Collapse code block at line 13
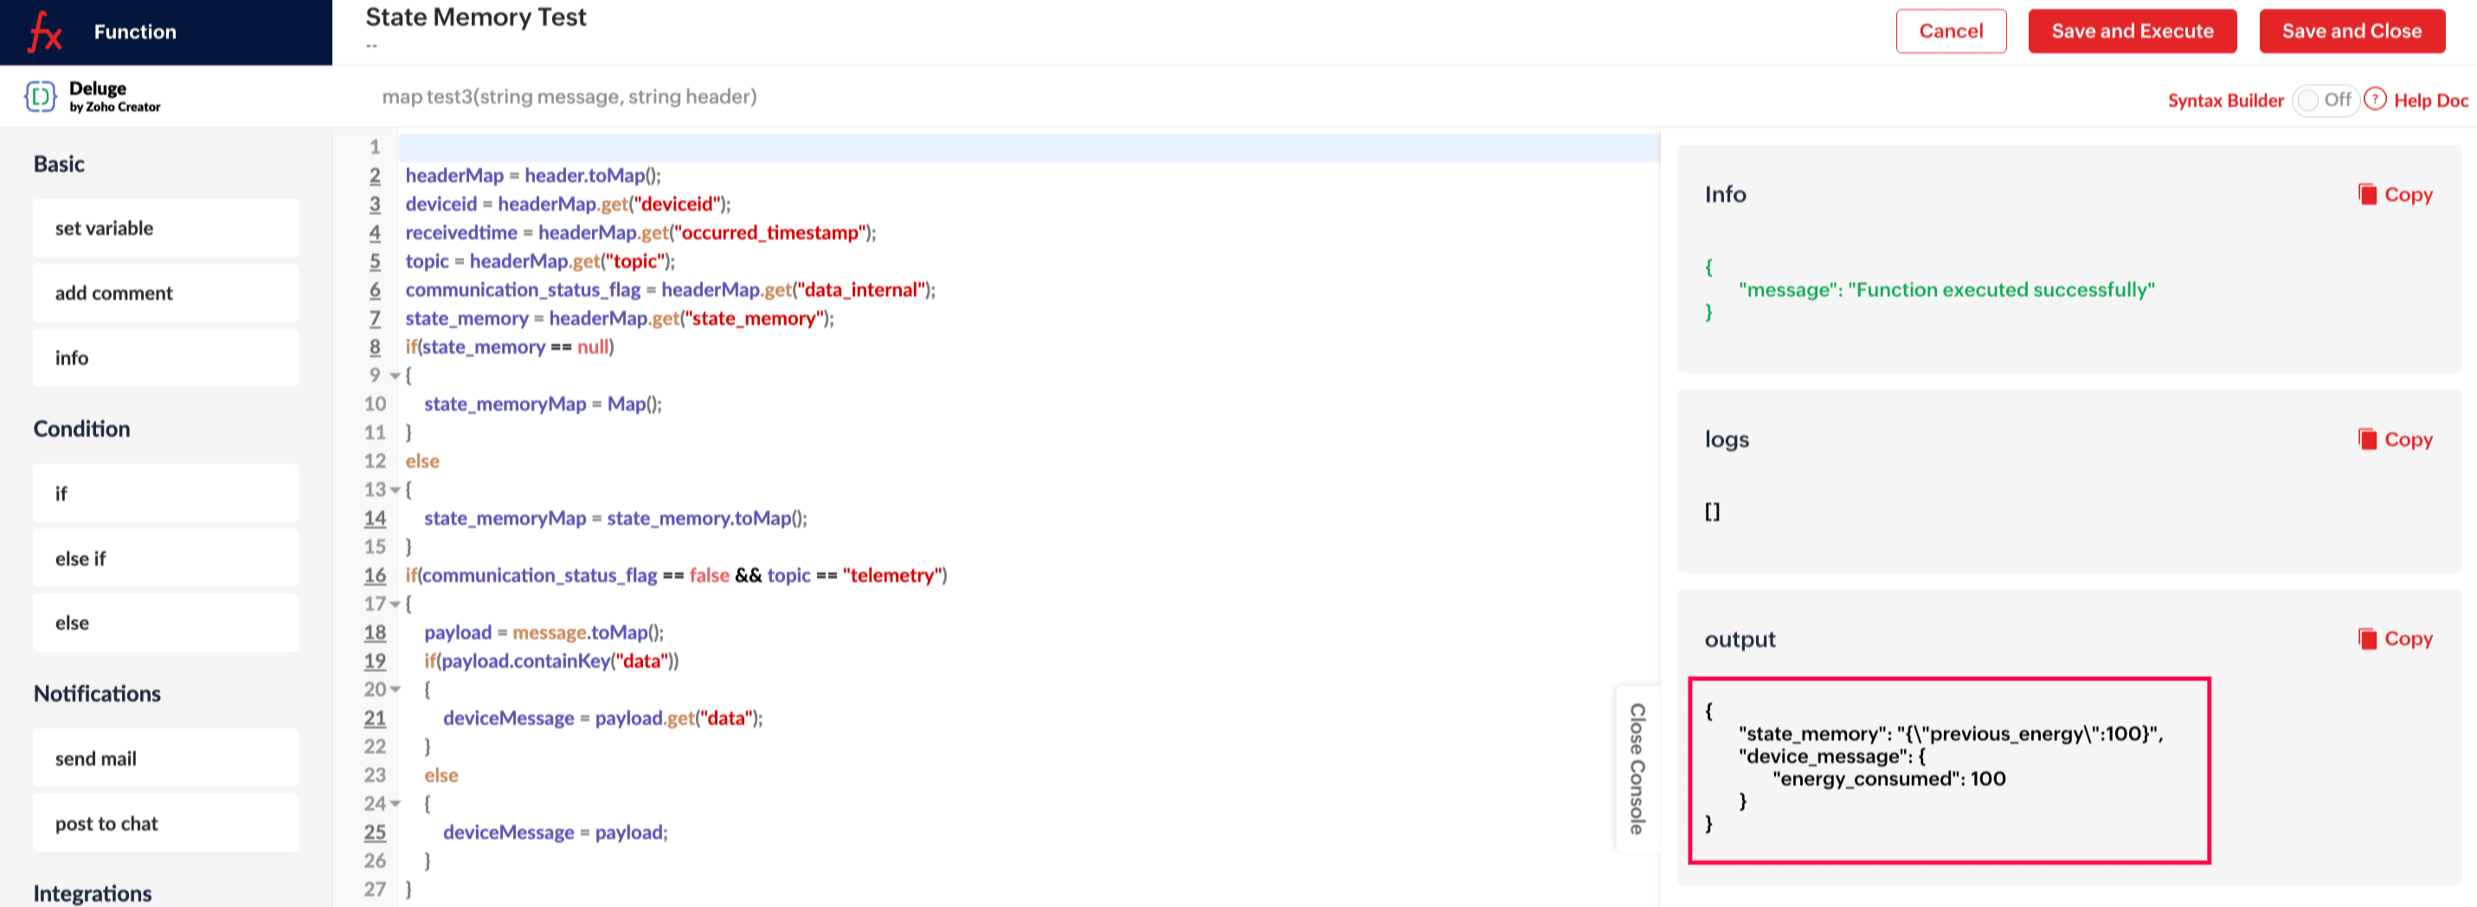The image size is (2477, 907). coord(396,491)
